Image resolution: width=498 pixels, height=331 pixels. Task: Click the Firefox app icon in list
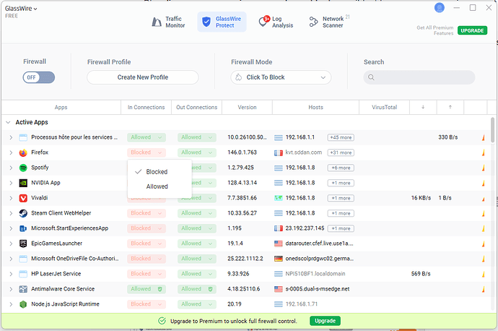(23, 152)
